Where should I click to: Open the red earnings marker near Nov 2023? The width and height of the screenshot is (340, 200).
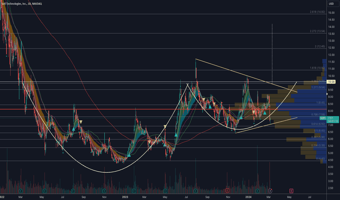227,191
